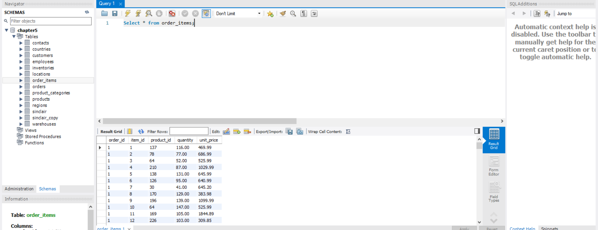Viewport: 598px width, 230px height.
Task: Toggle display of invisible characters
Action: [304, 13]
